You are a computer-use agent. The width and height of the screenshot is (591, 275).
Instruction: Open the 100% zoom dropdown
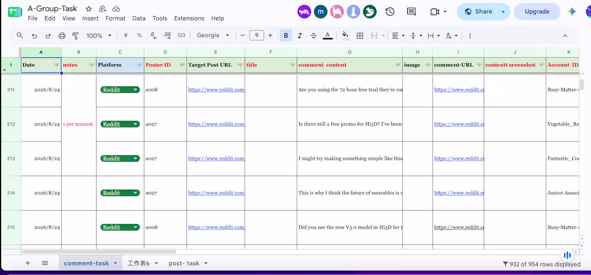pos(99,36)
